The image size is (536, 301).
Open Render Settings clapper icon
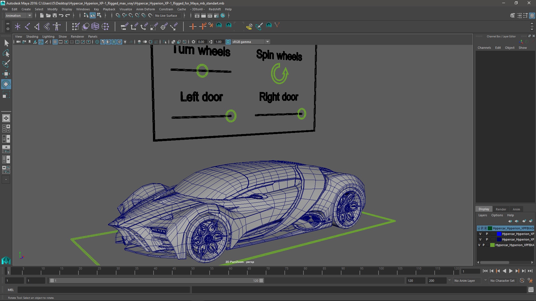pyautogui.click(x=216, y=16)
